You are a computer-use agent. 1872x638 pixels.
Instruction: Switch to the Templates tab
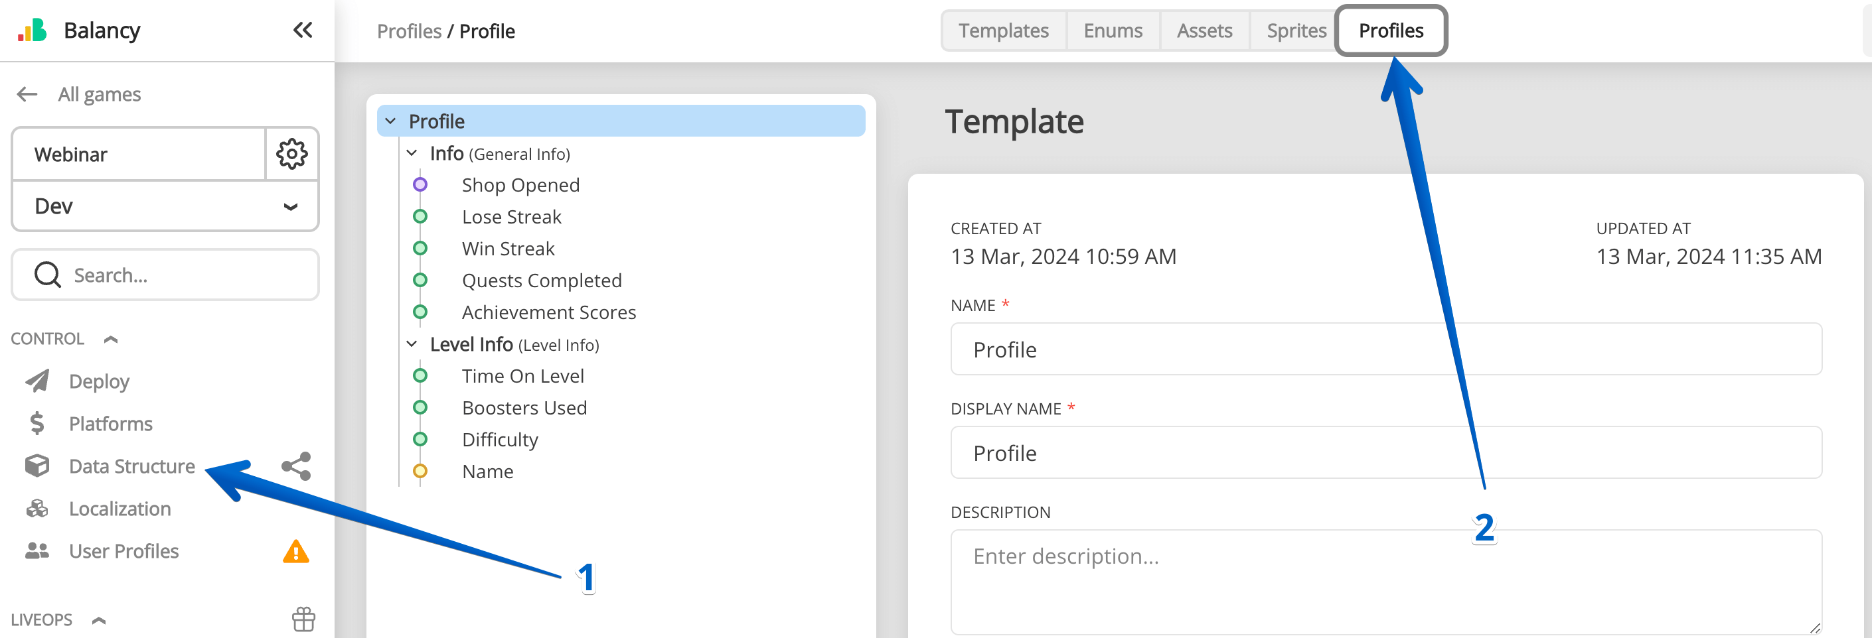point(1004,31)
